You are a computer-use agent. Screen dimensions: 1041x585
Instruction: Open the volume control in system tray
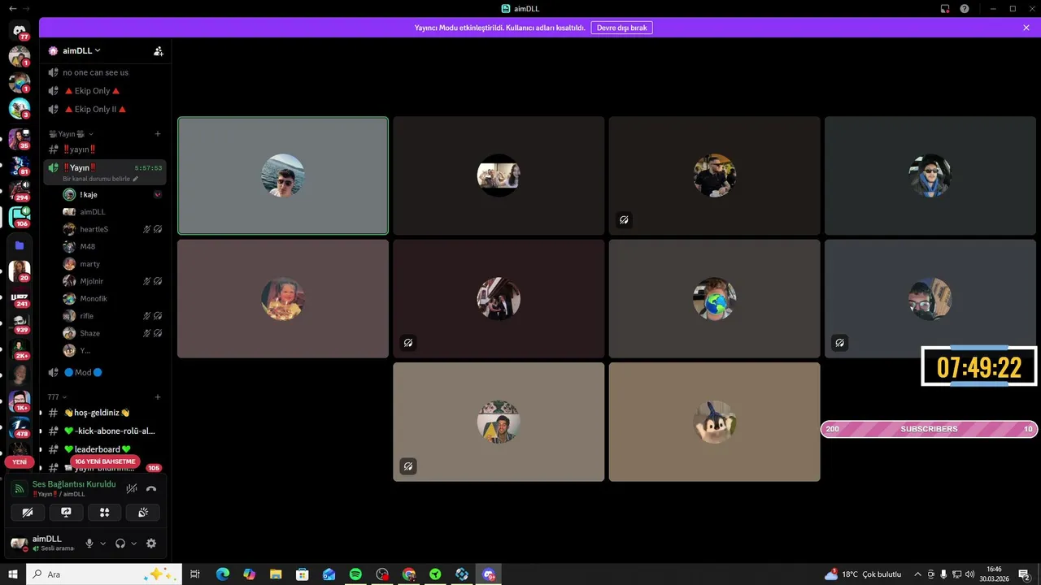[969, 574]
